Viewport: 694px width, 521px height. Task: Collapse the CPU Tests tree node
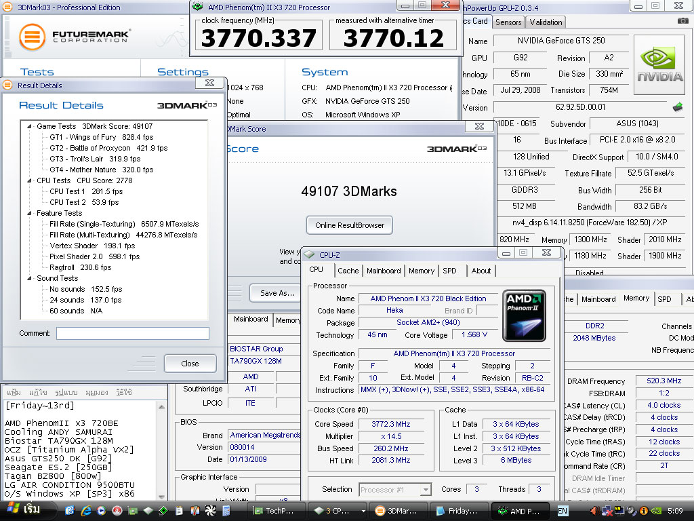30,180
